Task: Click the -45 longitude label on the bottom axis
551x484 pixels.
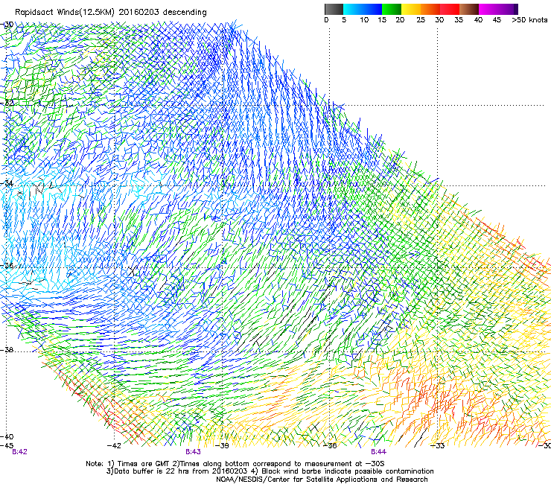Action: click(7, 445)
